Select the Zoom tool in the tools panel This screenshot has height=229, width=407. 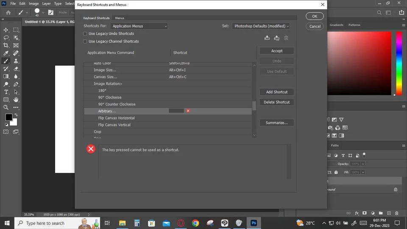[x=6, y=107]
